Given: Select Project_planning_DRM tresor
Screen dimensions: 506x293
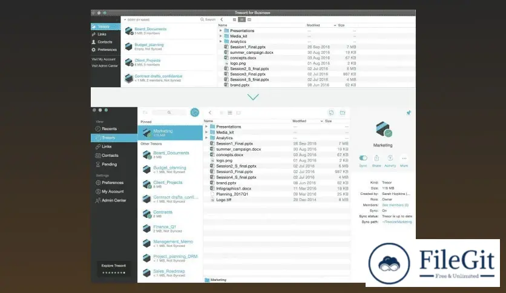Looking at the screenshot, I should 170,258.
